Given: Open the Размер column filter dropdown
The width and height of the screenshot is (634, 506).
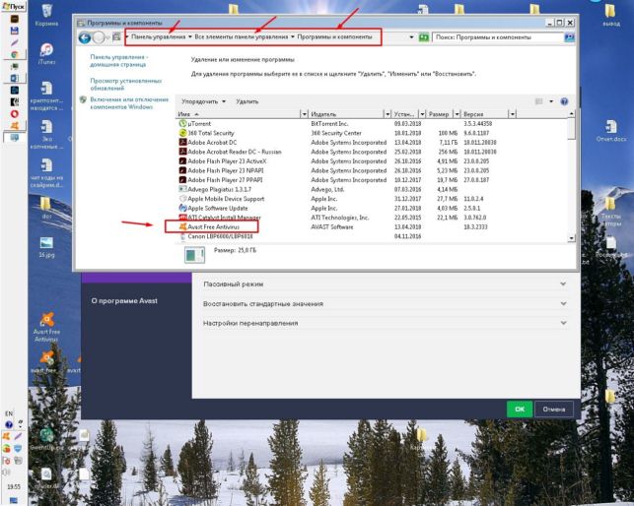Looking at the screenshot, I should tap(457, 114).
